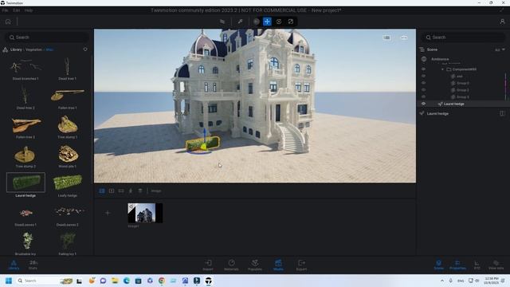Viewport: 510px width, 287px height.
Task: Select the Dead Leaves 2 asset
Action: [x=67, y=214]
